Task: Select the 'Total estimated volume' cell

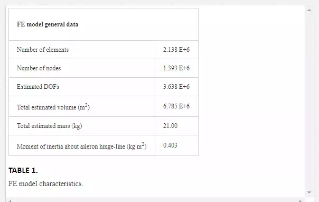Action: (82, 106)
